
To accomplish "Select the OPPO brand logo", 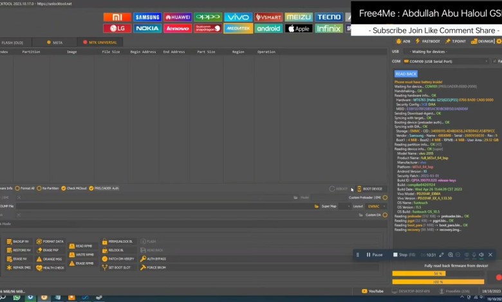I will [208, 17].
